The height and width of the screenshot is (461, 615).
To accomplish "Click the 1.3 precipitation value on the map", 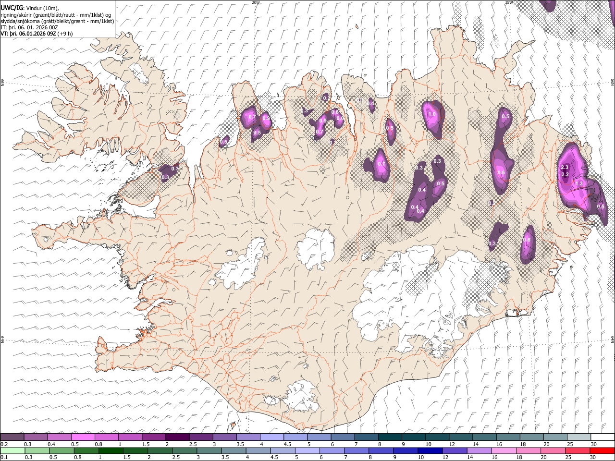I will coord(579,183).
